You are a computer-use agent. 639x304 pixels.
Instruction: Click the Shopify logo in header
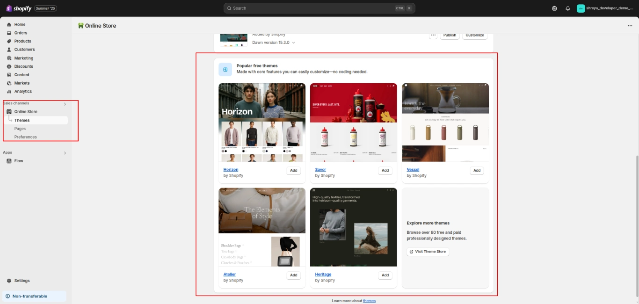[x=19, y=8]
